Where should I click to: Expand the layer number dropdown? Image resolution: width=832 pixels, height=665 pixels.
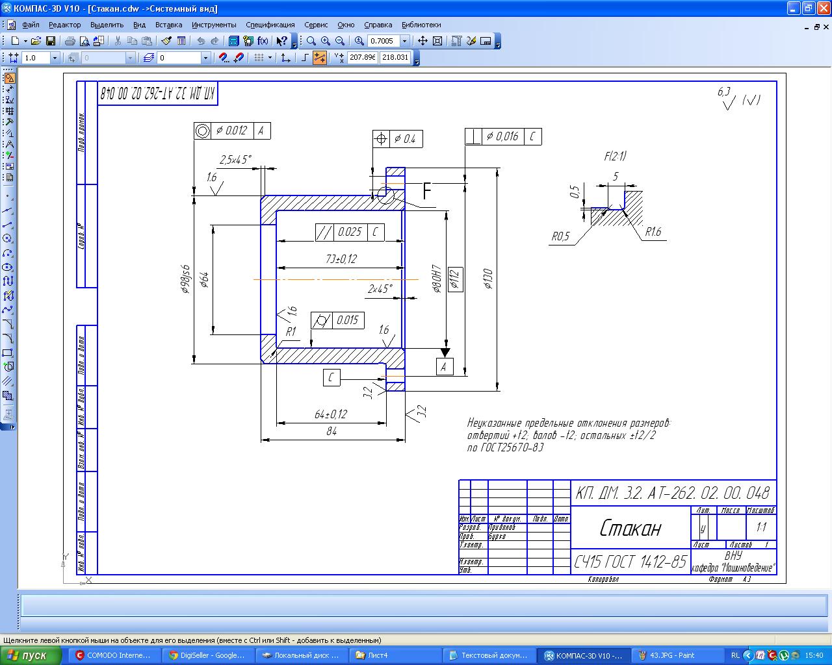[x=205, y=58]
